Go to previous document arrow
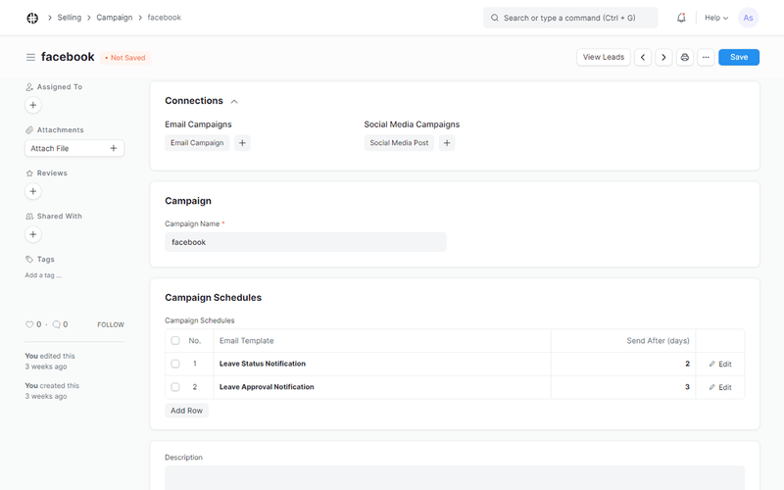784x490 pixels. pyautogui.click(x=643, y=58)
